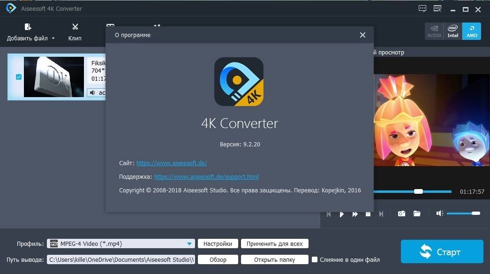Take a snapshot with camera icon
The width and height of the screenshot is (490, 274).
click(401, 213)
